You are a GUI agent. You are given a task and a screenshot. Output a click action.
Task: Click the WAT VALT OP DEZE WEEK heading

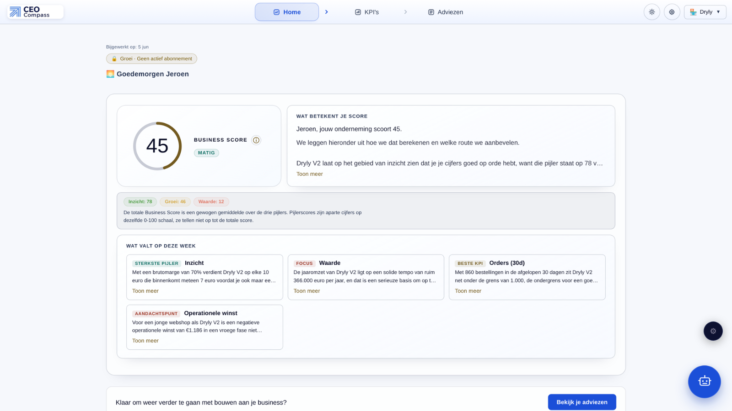pos(161,246)
